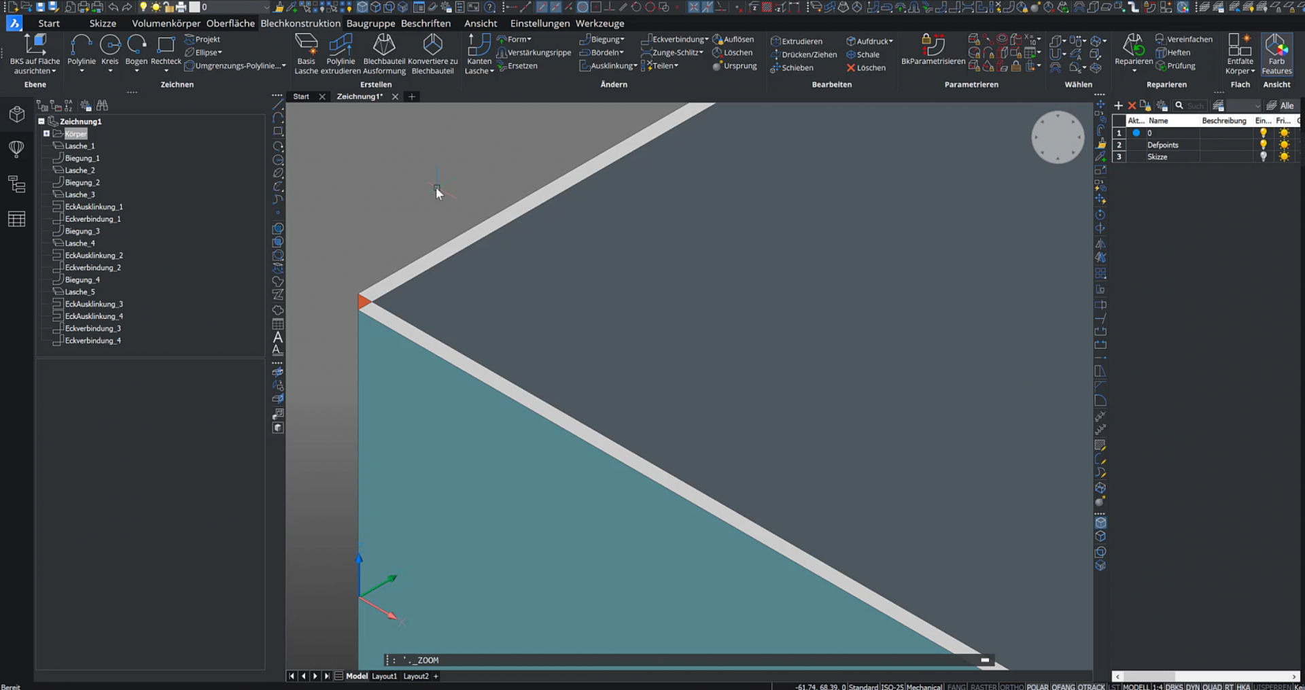Viewport: 1305px width, 690px height.
Task: Toggle POLAR tracking in status bar
Action: coord(1037,687)
